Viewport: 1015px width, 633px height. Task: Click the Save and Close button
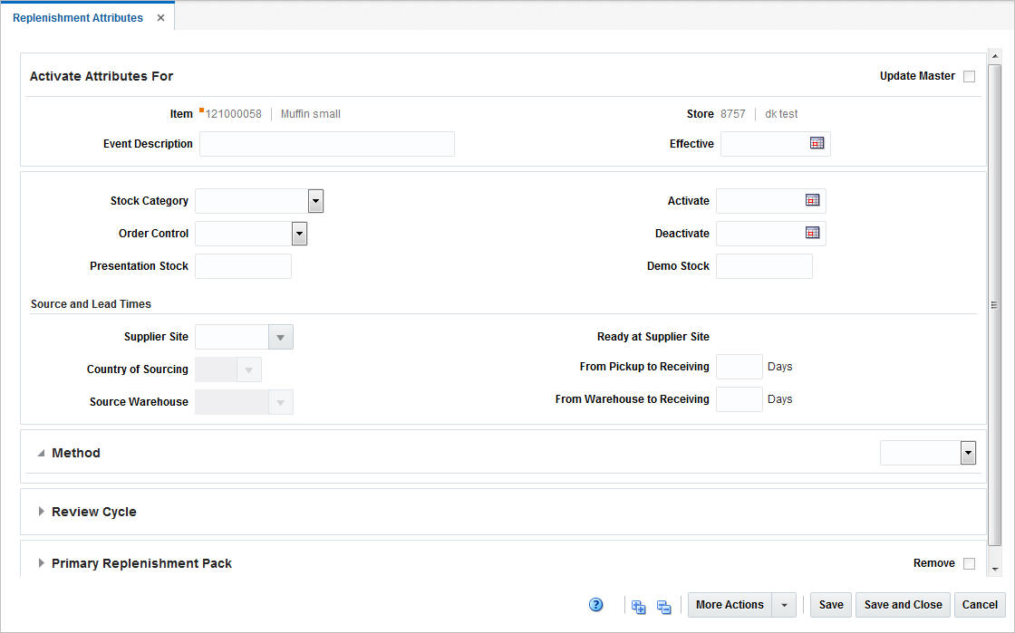903,604
